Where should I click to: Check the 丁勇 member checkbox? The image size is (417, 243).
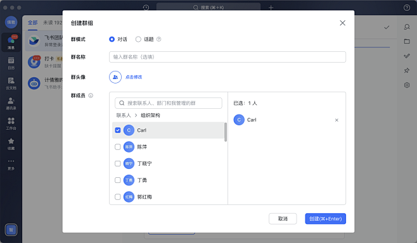[117, 180]
